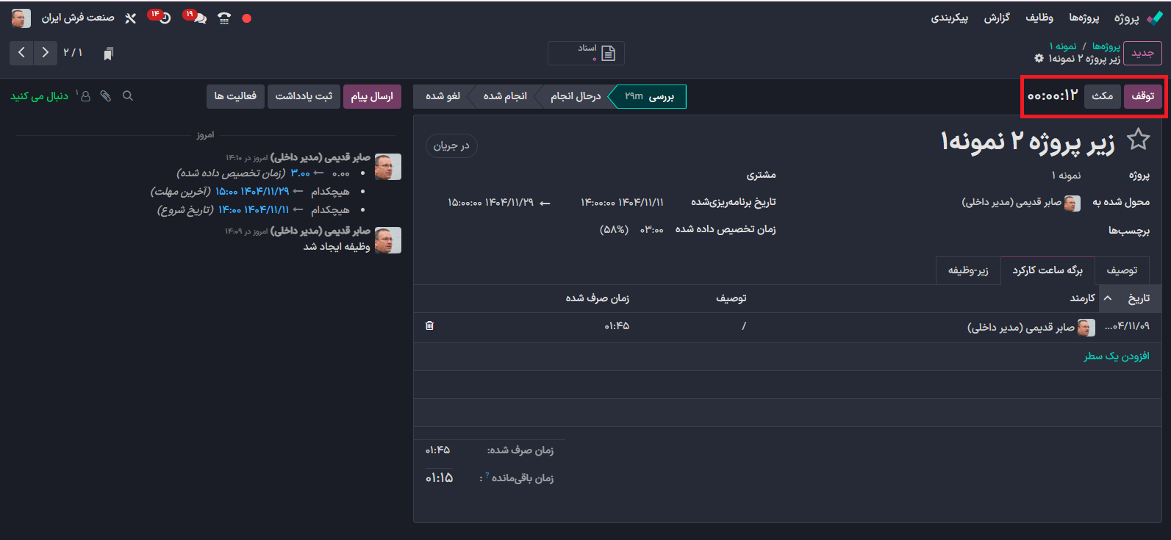
Task: Open the 'صنعت فرش ایران' company switcher
Action: click(x=78, y=18)
